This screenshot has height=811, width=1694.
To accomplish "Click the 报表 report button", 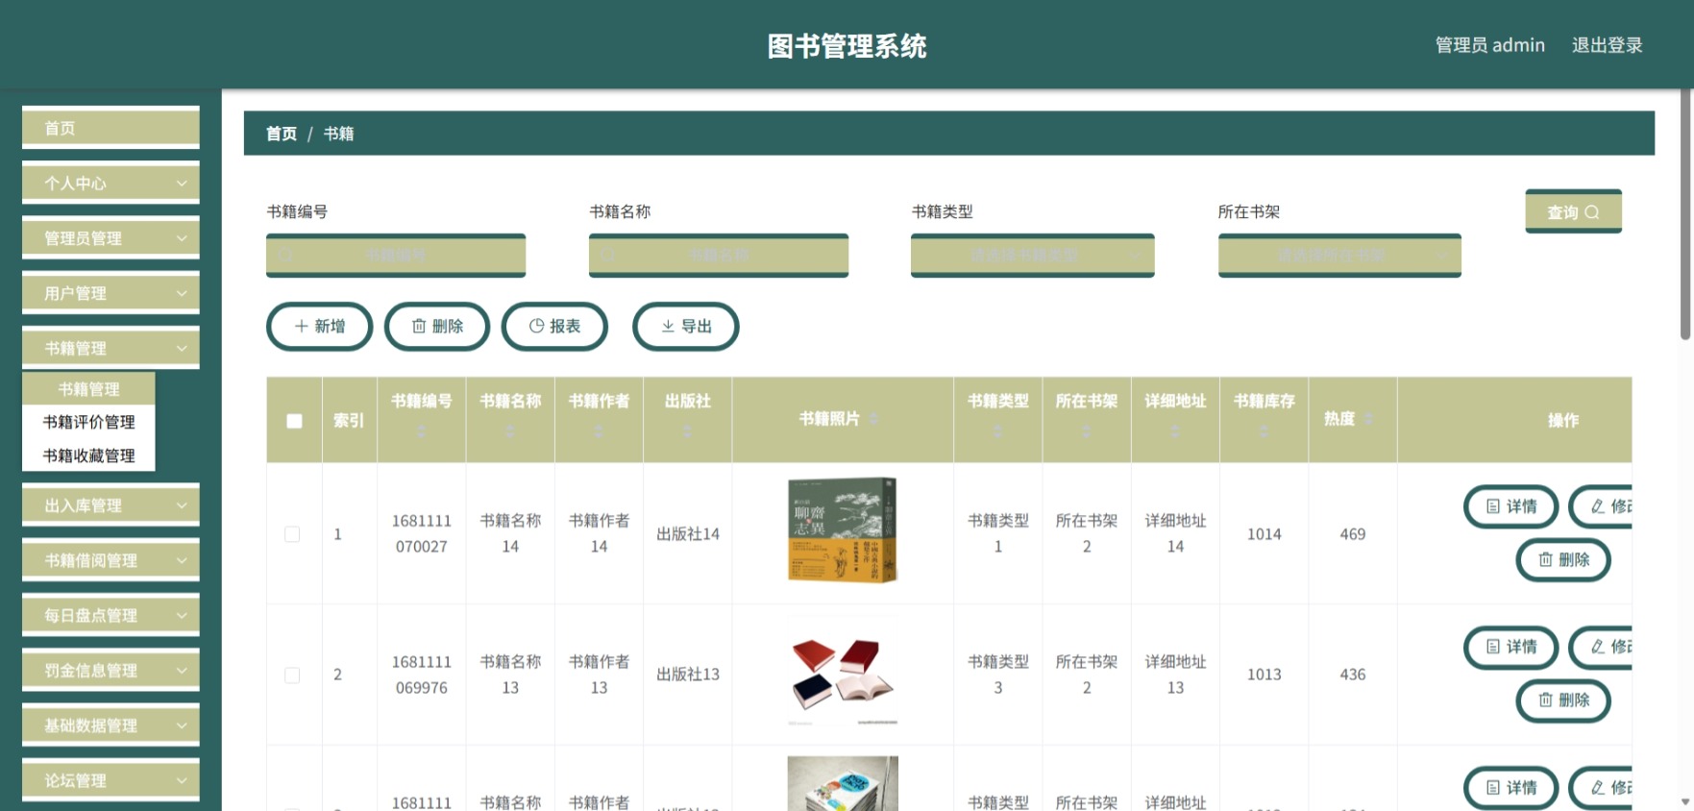I will 554,327.
